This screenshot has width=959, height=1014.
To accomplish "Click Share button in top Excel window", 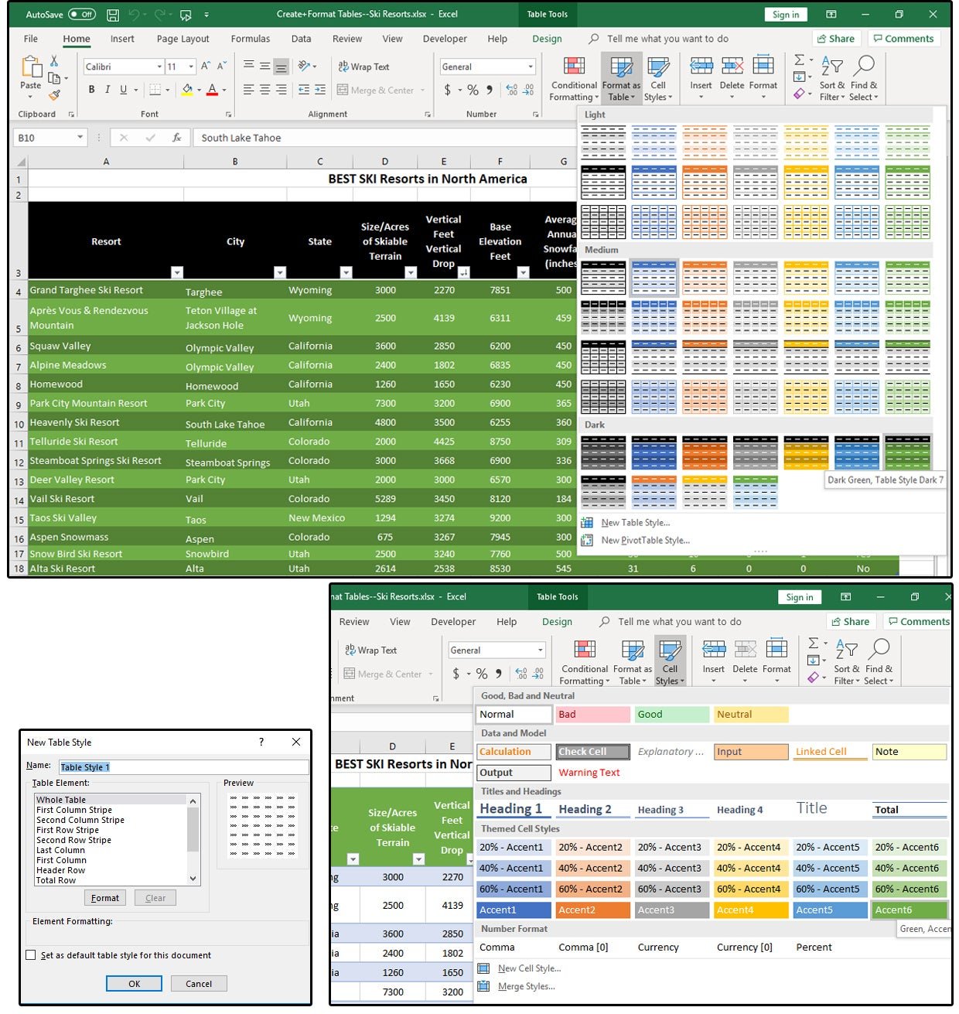I will 835,39.
